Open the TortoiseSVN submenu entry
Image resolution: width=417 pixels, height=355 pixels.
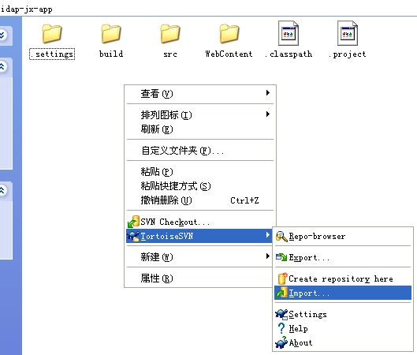click(200, 236)
